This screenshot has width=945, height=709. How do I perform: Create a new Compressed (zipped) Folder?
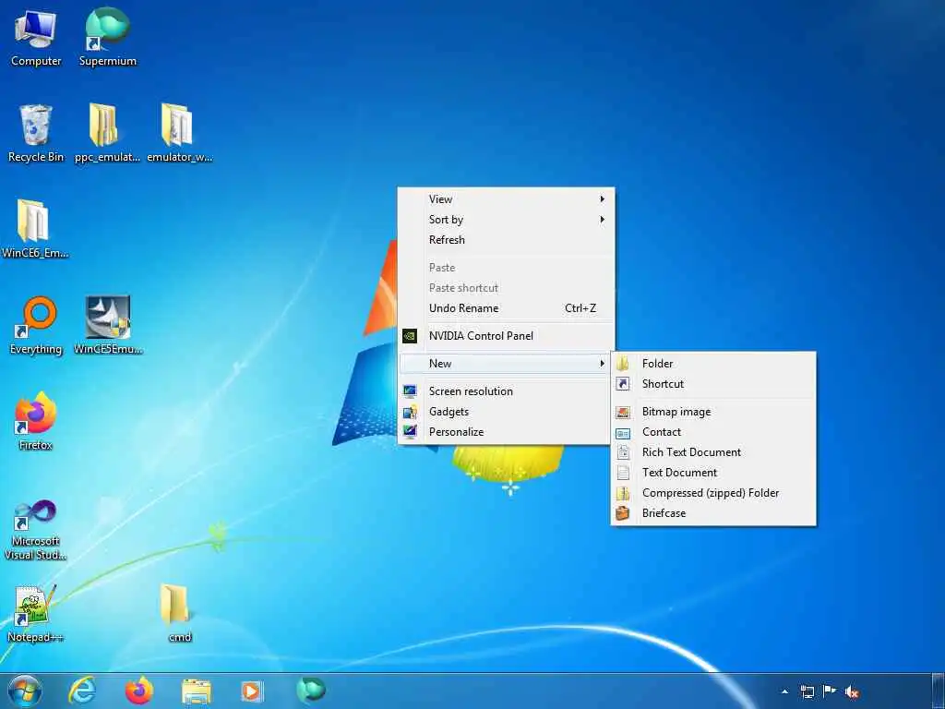pos(713,493)
